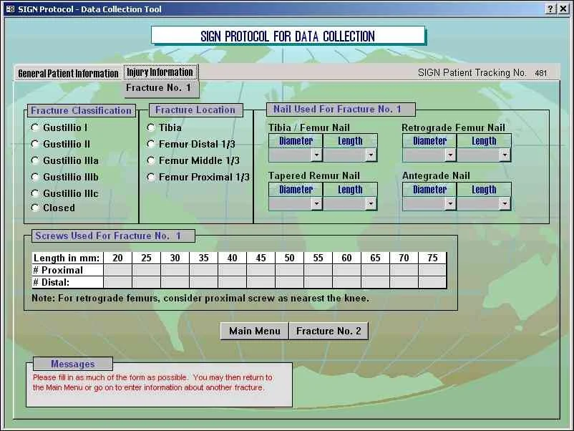Expand Retrograde Femur Nail Length dropdown
574x431 pixels.
click(x=505, y=155)
